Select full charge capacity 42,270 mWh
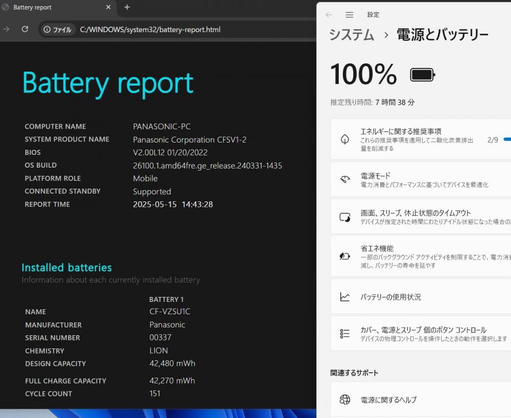Screen dimensions: 511x418 click(x=172, y=381)
